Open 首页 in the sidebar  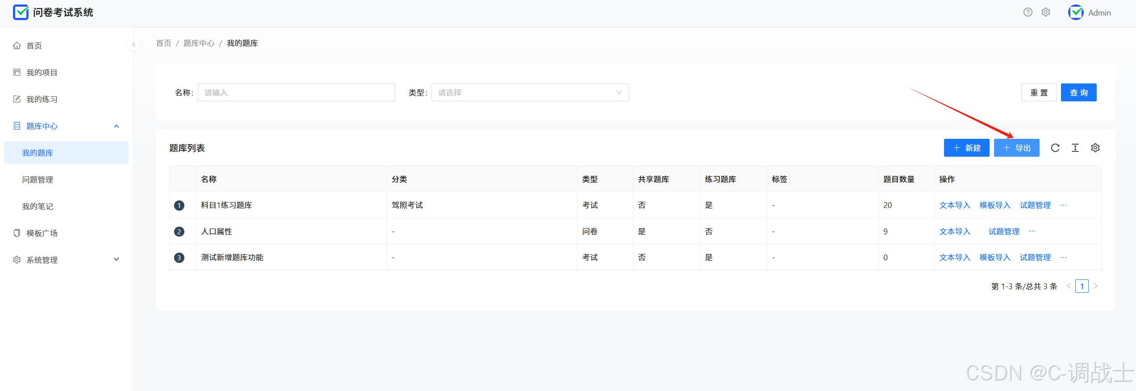click(66, 46)
